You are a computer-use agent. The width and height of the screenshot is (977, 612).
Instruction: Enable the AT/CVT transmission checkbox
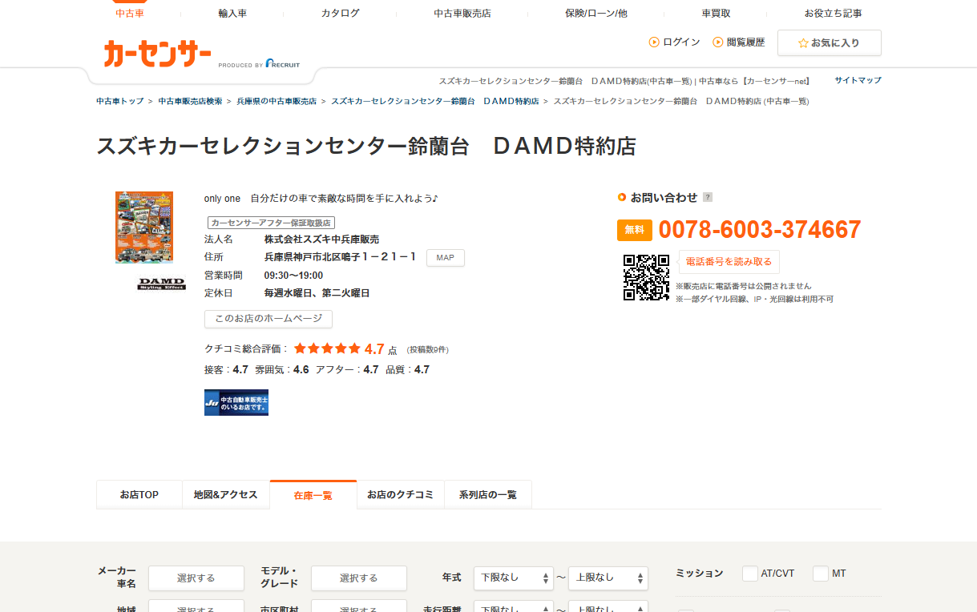(x=749, y=573)
